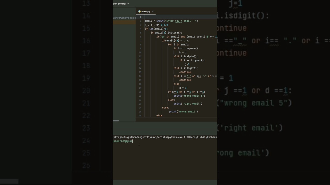Click the python.exe run command line in console
The width and height of the screenshot is (330, 185).
165,137
